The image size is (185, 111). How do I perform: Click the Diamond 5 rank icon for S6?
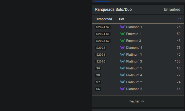[122, 89]
